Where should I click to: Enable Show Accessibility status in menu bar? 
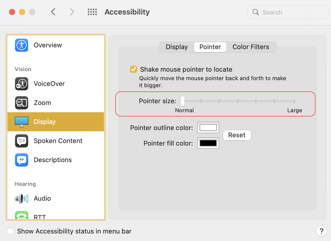coord(11,231)
